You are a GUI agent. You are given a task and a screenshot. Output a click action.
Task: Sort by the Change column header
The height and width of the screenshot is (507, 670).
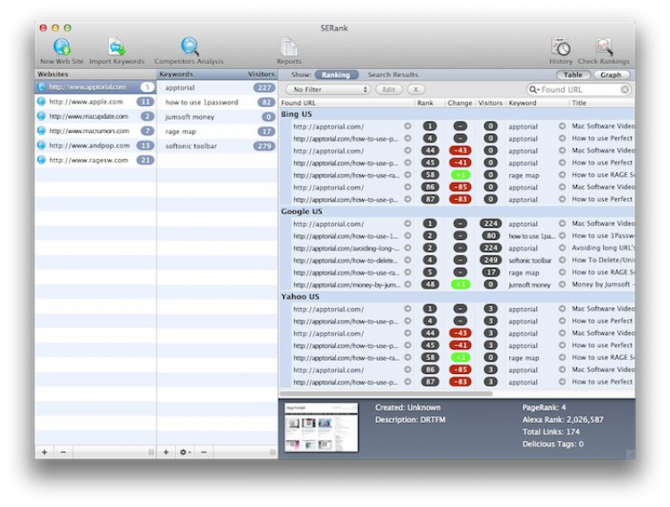(460, 103)
